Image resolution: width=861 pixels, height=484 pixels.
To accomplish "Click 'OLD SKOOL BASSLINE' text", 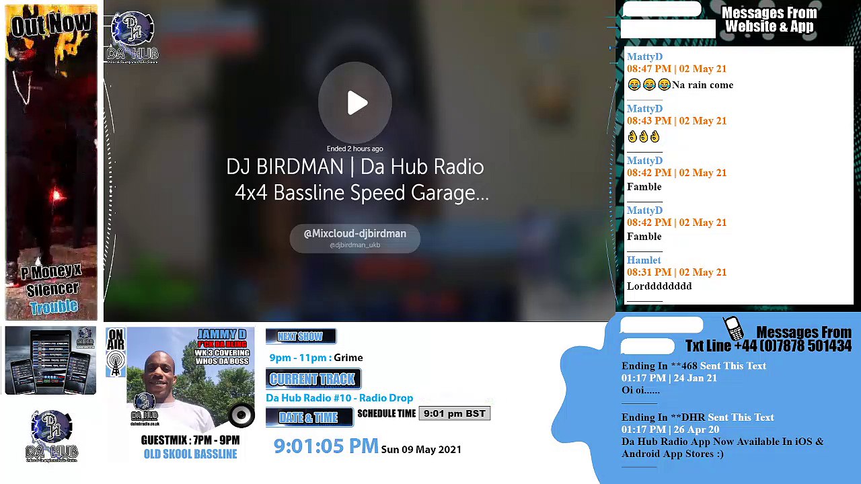I will tap(190, 454).
